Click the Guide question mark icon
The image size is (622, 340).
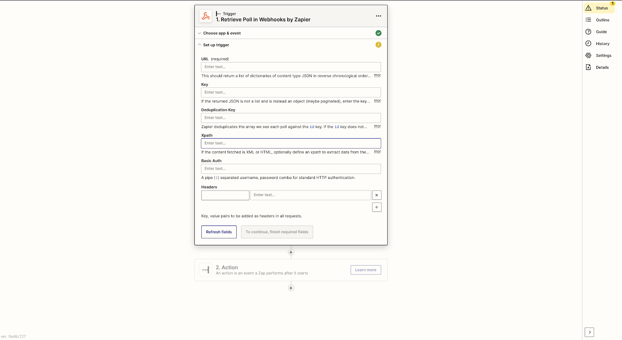(589, 32)
